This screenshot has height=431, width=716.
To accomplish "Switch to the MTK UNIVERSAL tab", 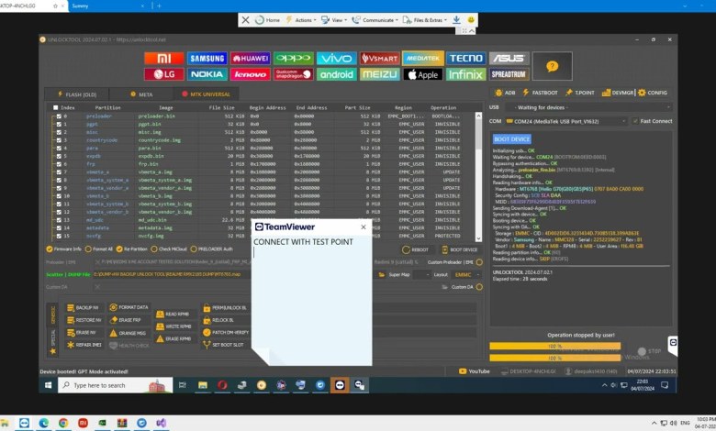I will 206,94.
